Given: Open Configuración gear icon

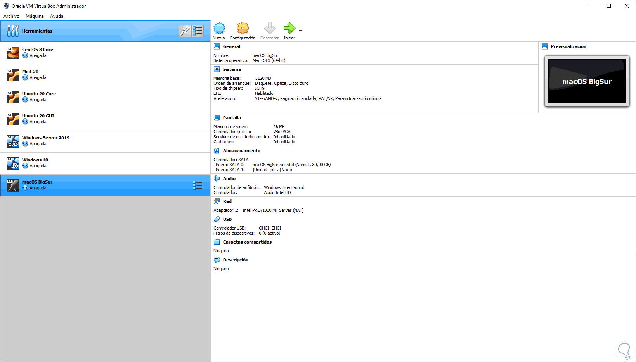Looking at the screenshot, I should coord(243,28).
